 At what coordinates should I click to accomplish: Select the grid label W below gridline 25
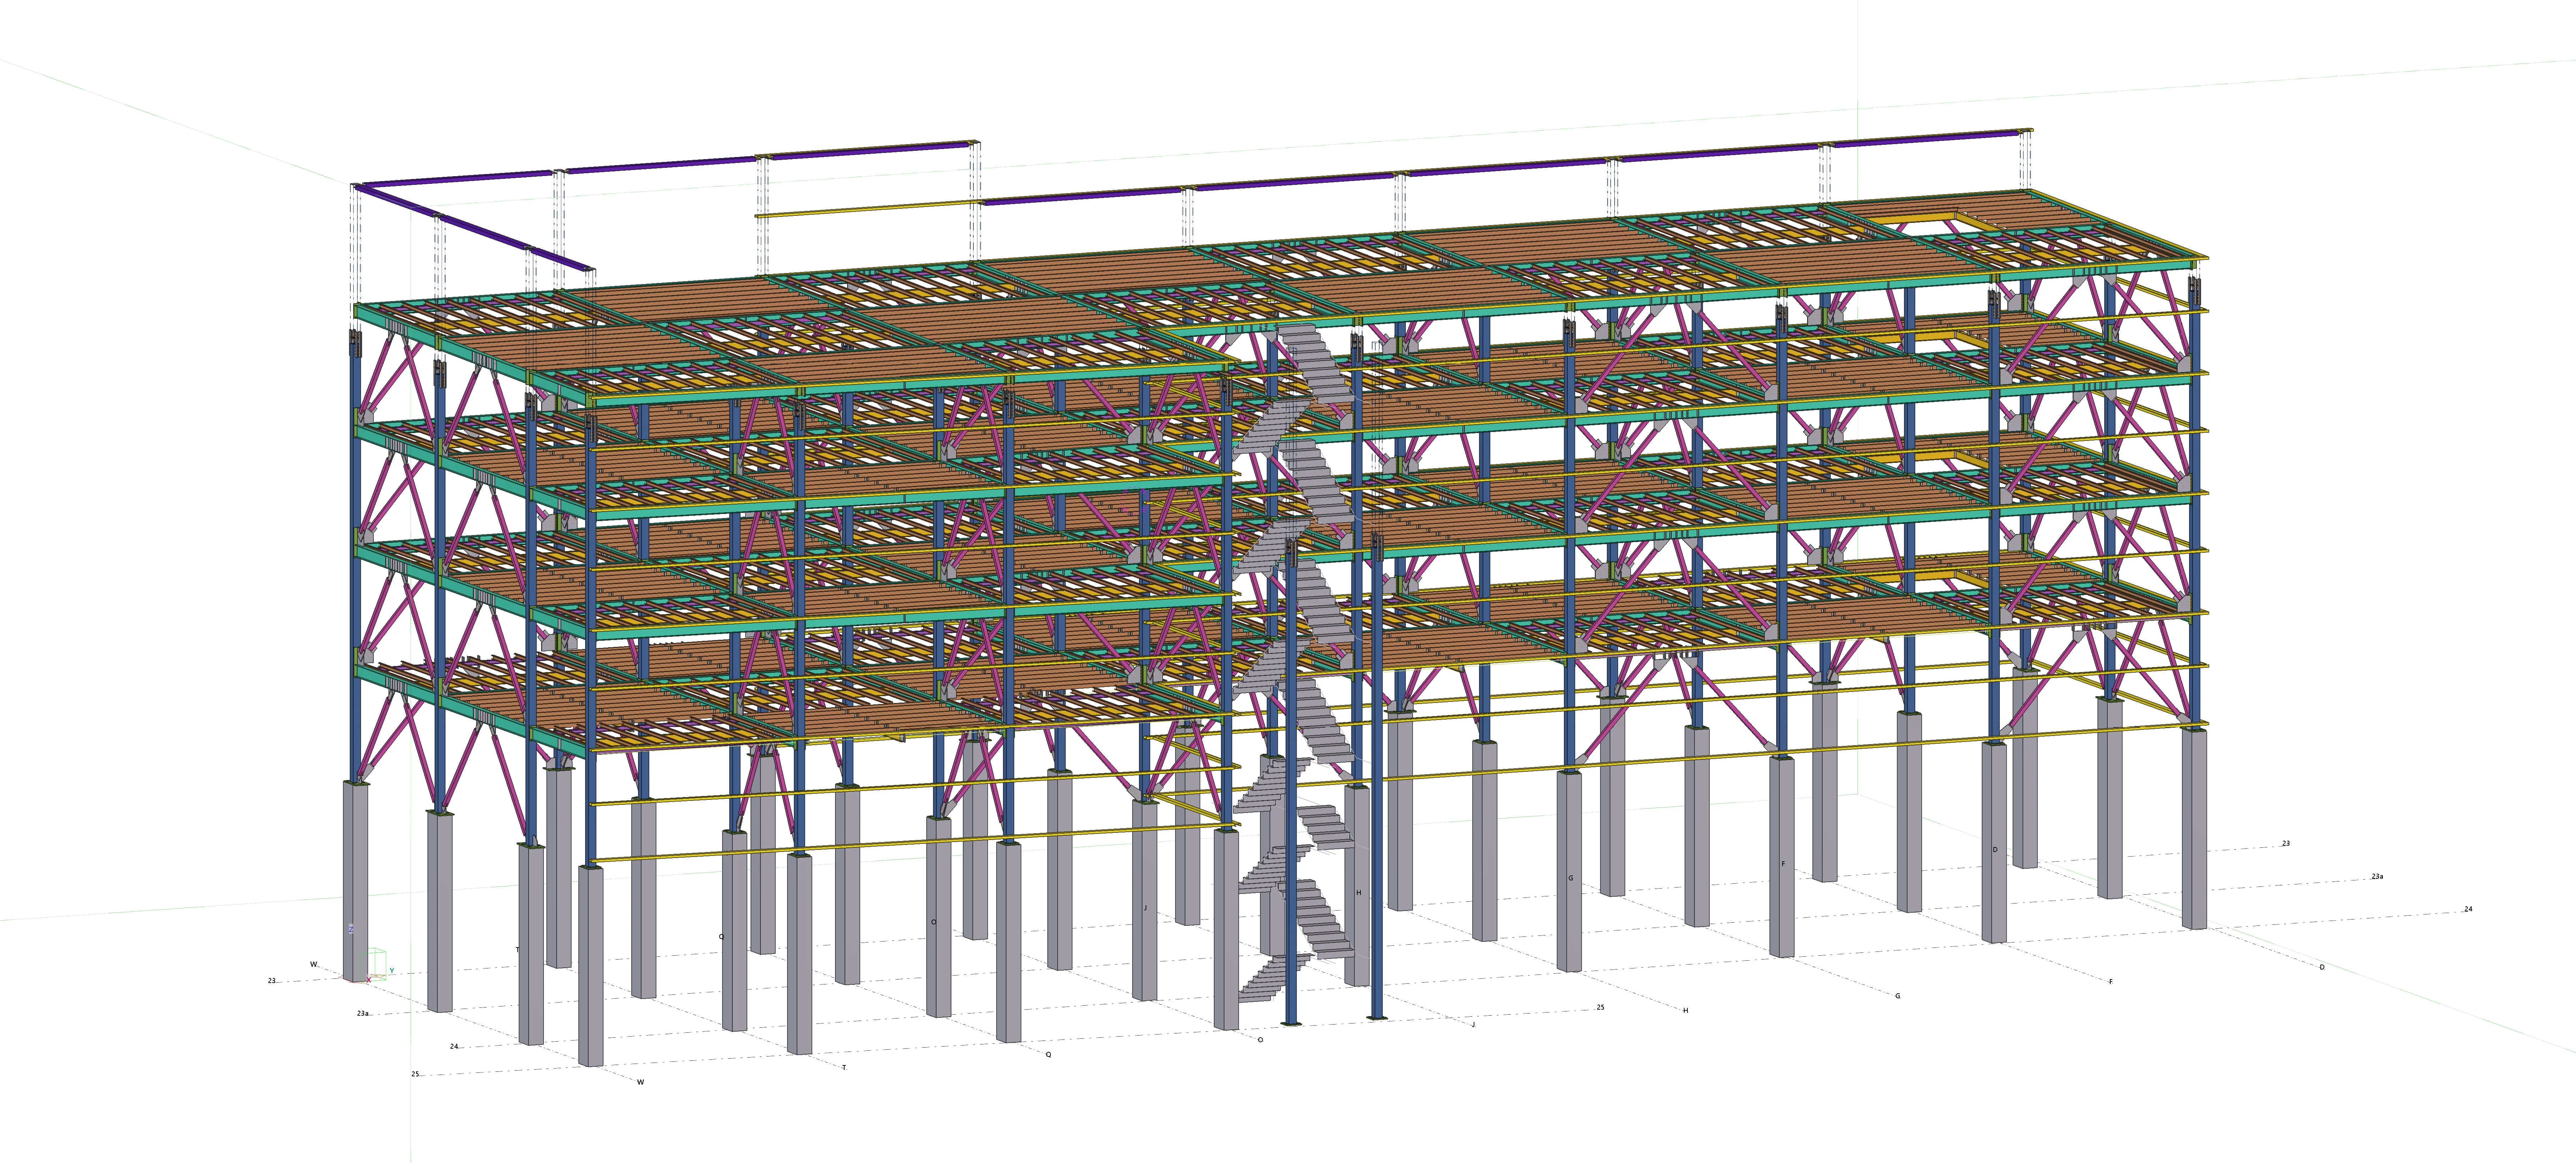(x=641, y=1082)
